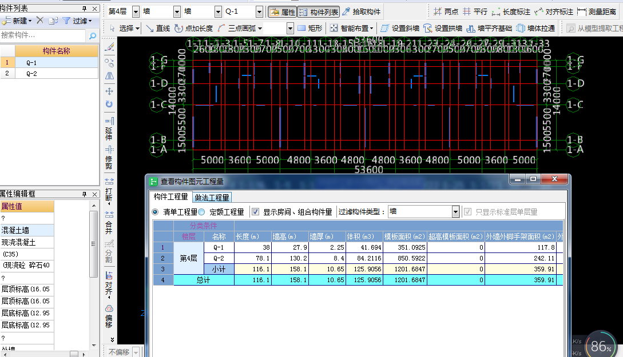This screenshot has height=357, width=623.
Task: Click the 小计 subtotal cell
Action: [219, 269]
